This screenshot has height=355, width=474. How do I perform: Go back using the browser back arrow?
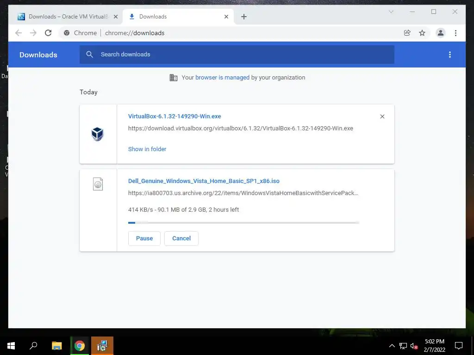(x=19, y=33)
